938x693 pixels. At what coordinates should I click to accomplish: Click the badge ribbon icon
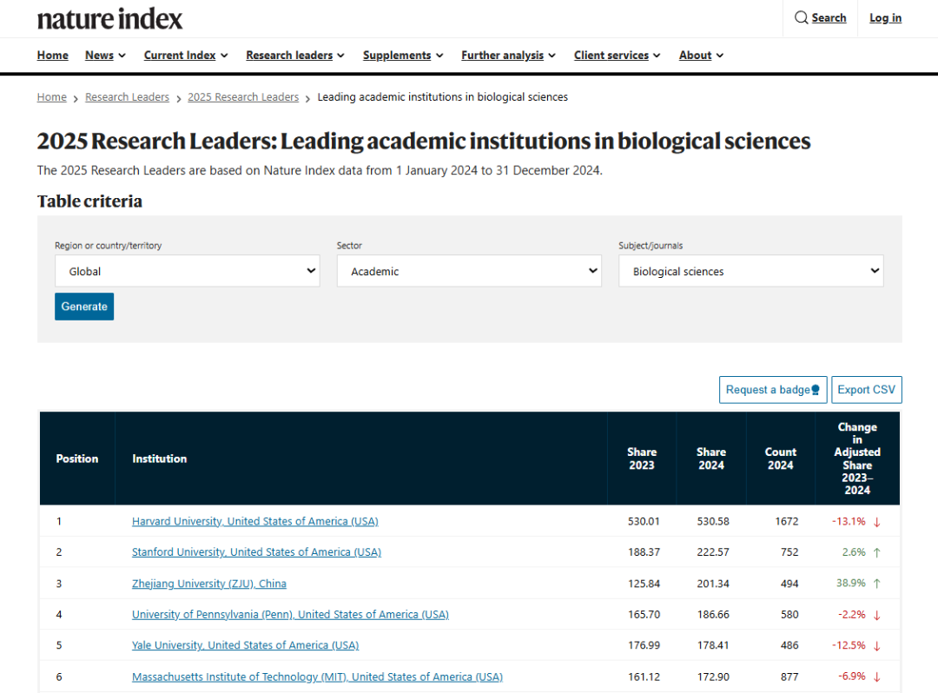(x=816, y=390)
